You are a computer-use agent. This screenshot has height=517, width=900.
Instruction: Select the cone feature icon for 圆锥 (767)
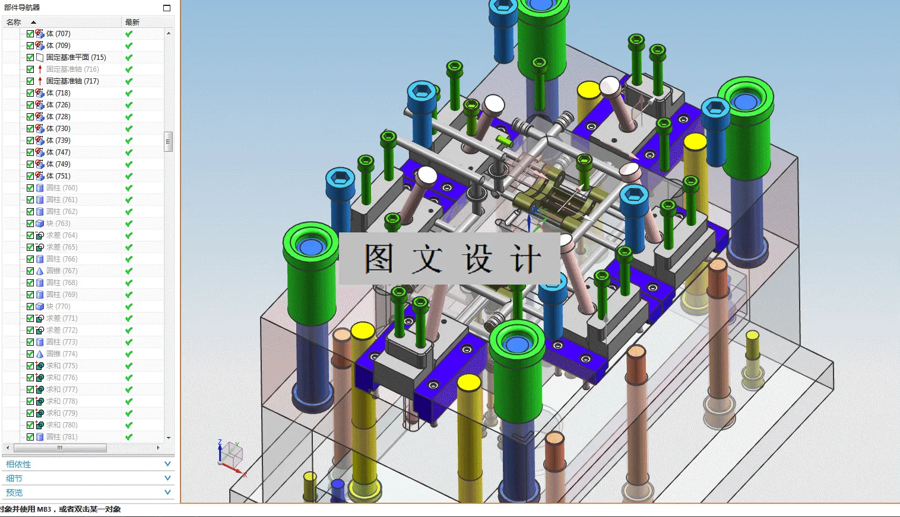pos(39,270)
